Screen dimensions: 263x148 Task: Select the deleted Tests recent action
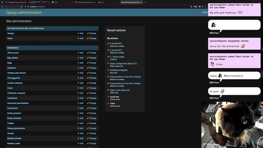coord(112,104)
